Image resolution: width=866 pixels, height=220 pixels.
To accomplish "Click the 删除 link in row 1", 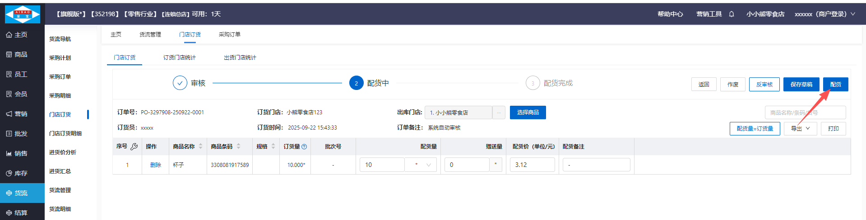I will point(155,165).
